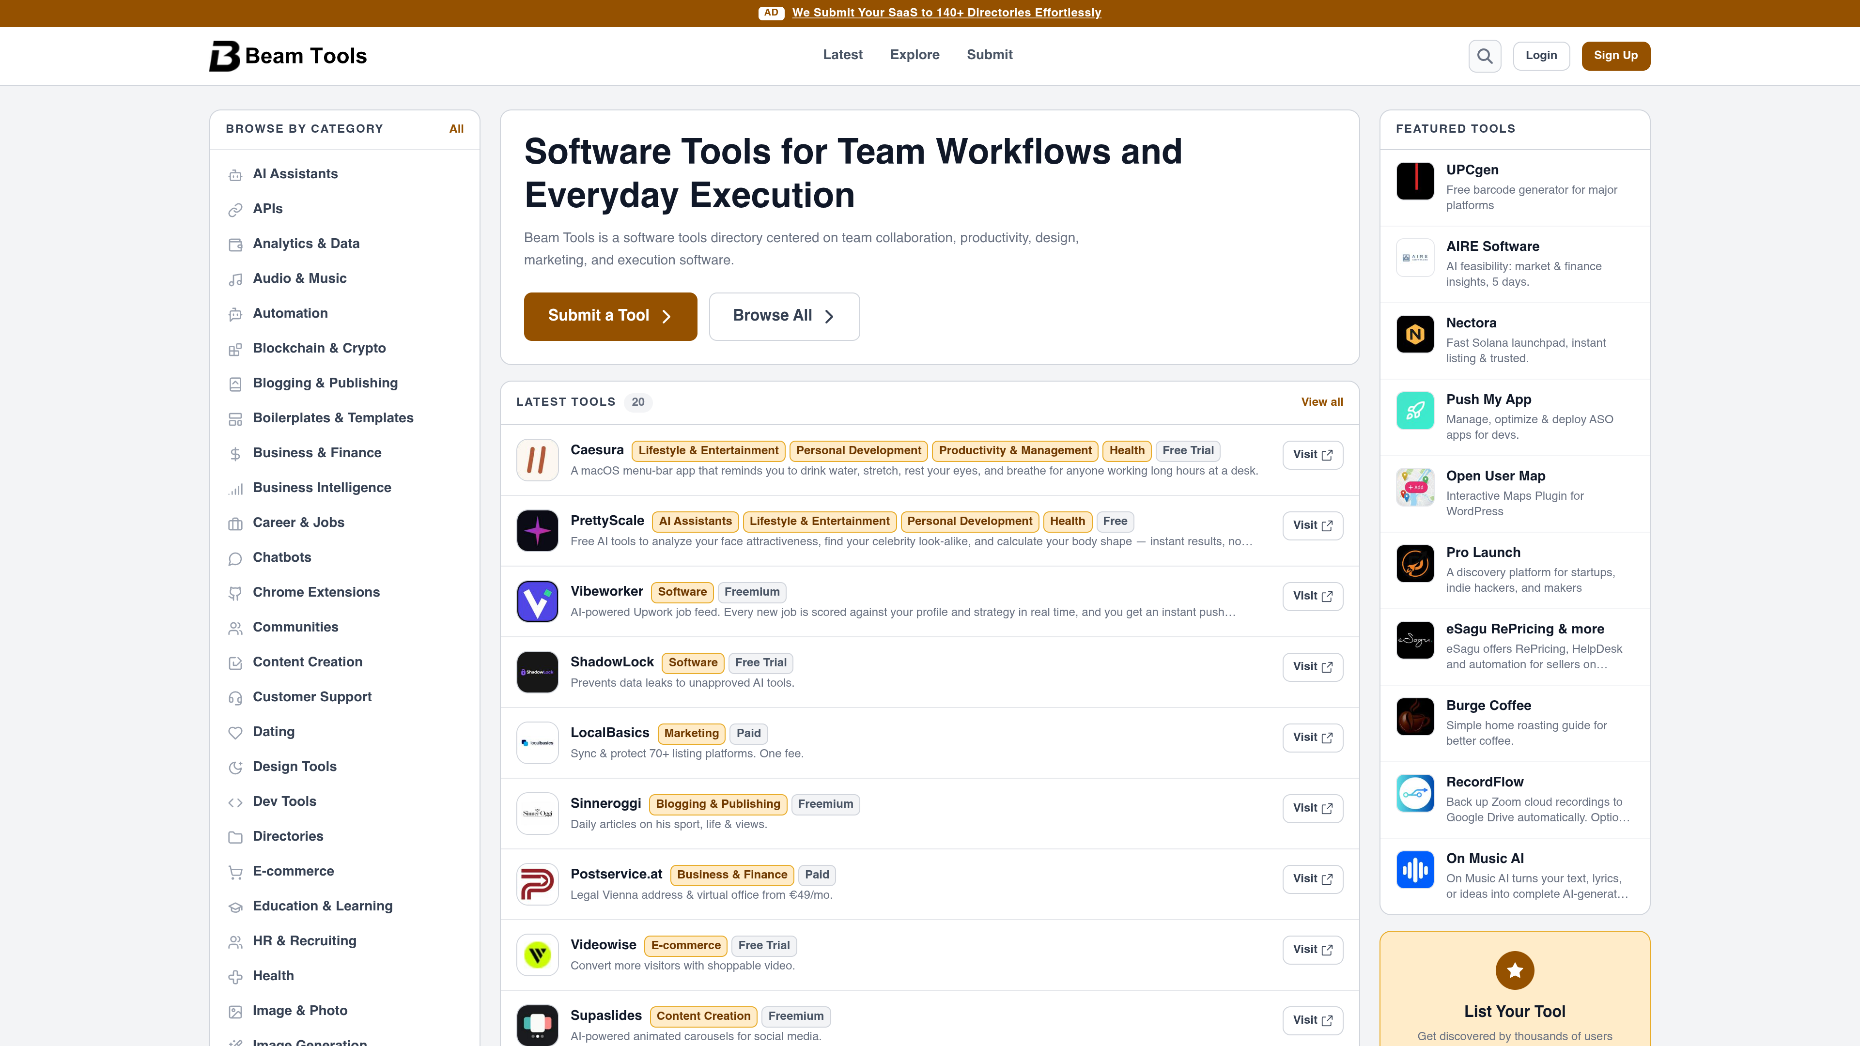Click the Audio & Music note icon

(235, 279)
